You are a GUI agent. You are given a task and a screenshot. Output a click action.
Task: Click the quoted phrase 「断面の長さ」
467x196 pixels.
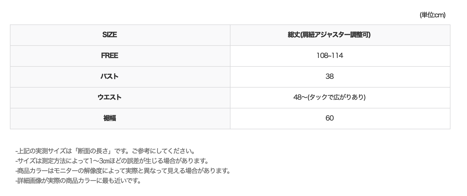[x=94, y=151]
